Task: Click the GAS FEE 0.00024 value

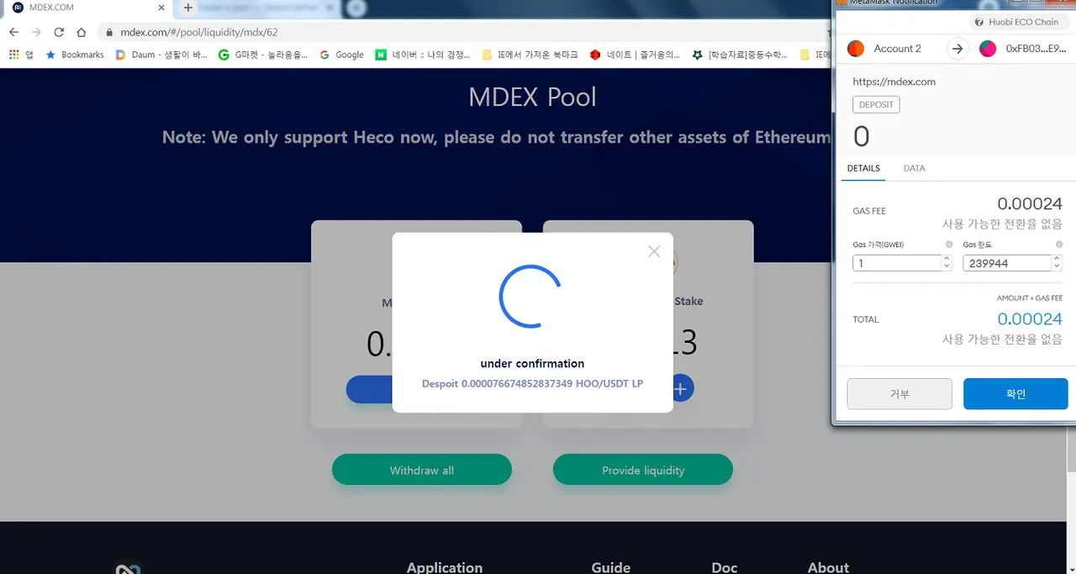Action: click(1030, 203)
